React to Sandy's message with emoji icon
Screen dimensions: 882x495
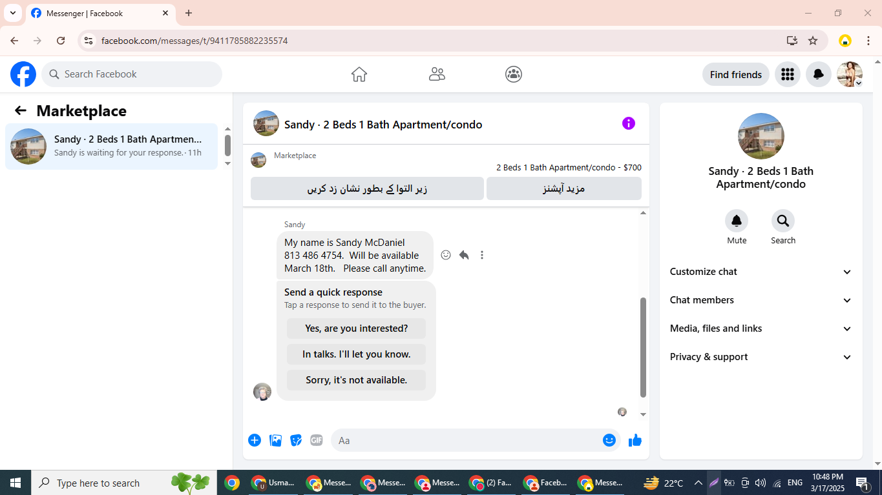446,255
